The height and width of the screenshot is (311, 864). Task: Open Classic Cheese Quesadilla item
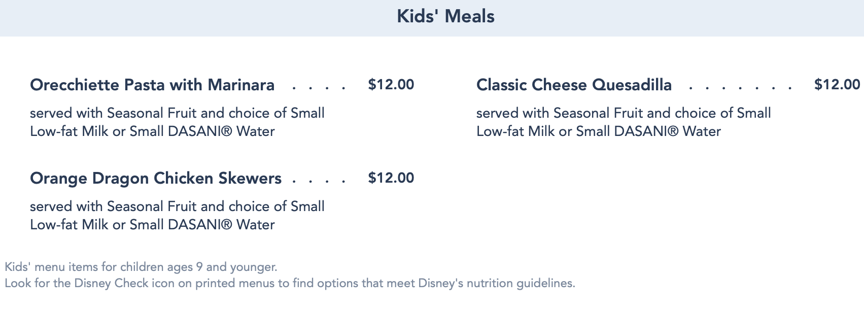click(x=574, y=85)
